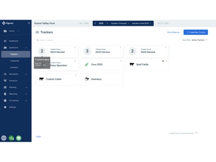This screenshot has width=216, height=162.
Task: Go to previous year with left arrow
Action: (95, 23)
